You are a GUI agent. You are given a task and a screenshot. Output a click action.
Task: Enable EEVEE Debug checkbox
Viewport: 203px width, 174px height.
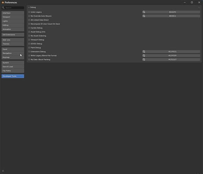coord(29,43)
